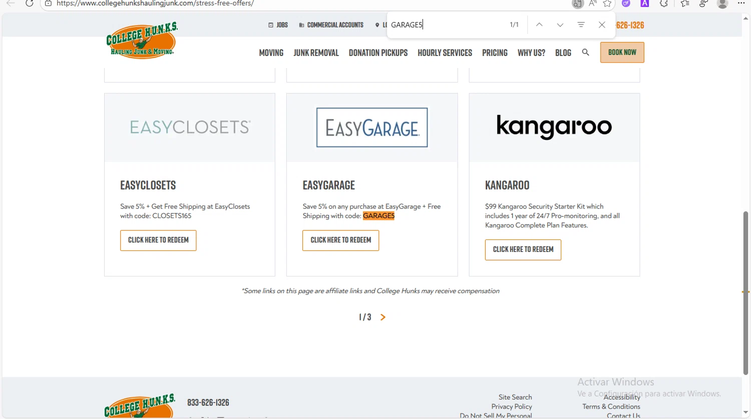Click the EASYCLOSETS card heading
Image resolution: width=751 pixels, height=419 pixels.
tap(148, 185)
